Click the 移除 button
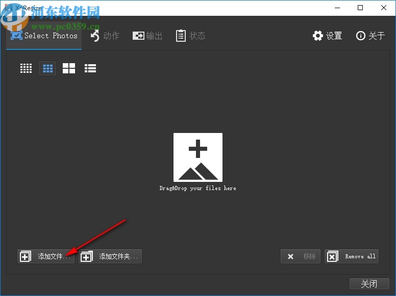 [301, 256]
